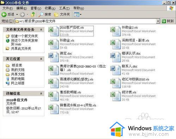Click the 统计表.xls file name text
This screenshot has width=176, height=139.
click(x=129, y=92)
